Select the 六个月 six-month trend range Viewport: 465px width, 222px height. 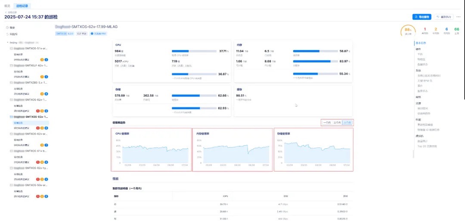347,123
